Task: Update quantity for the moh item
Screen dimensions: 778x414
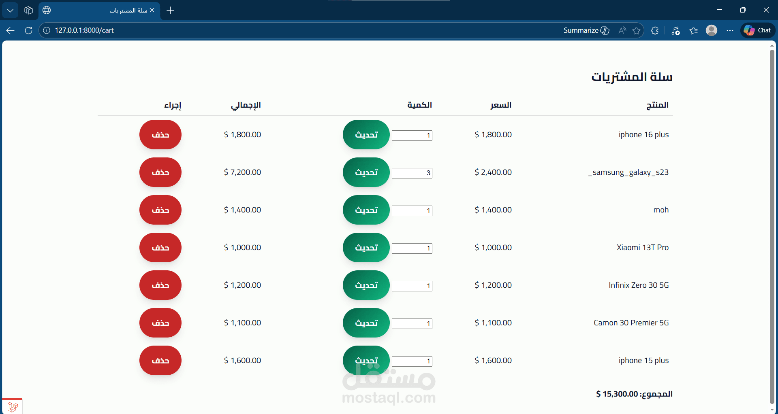Action: tap(366, 210)
